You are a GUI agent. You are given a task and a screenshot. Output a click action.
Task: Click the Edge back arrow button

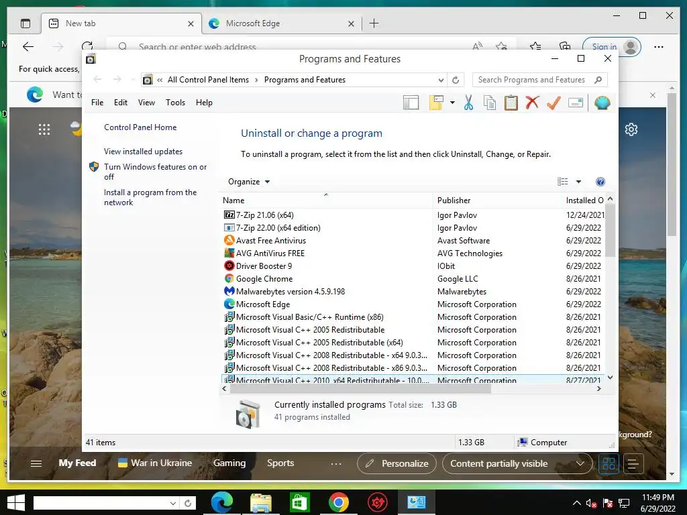[28, 47]
